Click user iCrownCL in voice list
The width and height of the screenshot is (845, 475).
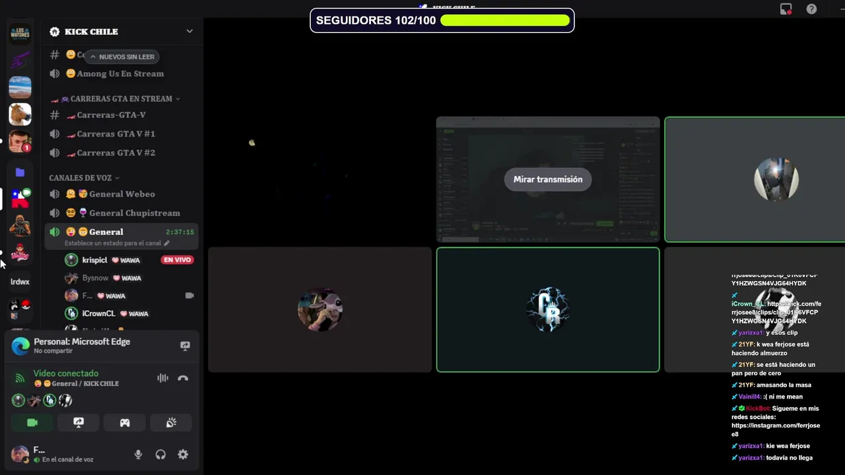click(x=98, y=313)
